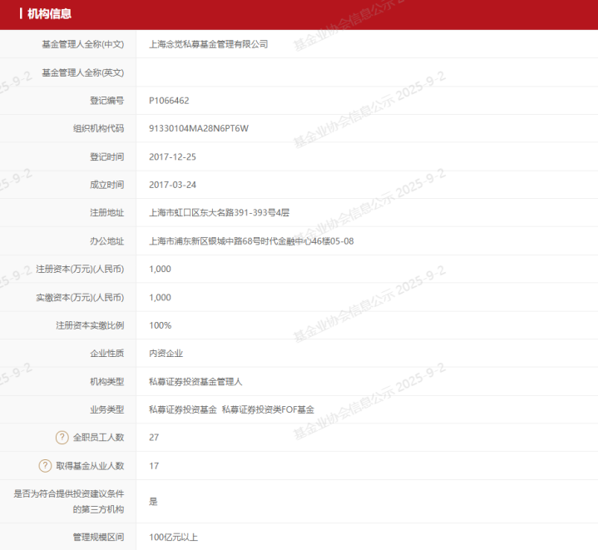The image size is (598, 550).
Task: Click the 组织机构代码 label
Action: coord(98,128)
